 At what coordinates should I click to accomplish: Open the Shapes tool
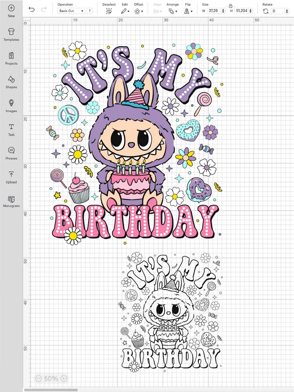(11, 82)
